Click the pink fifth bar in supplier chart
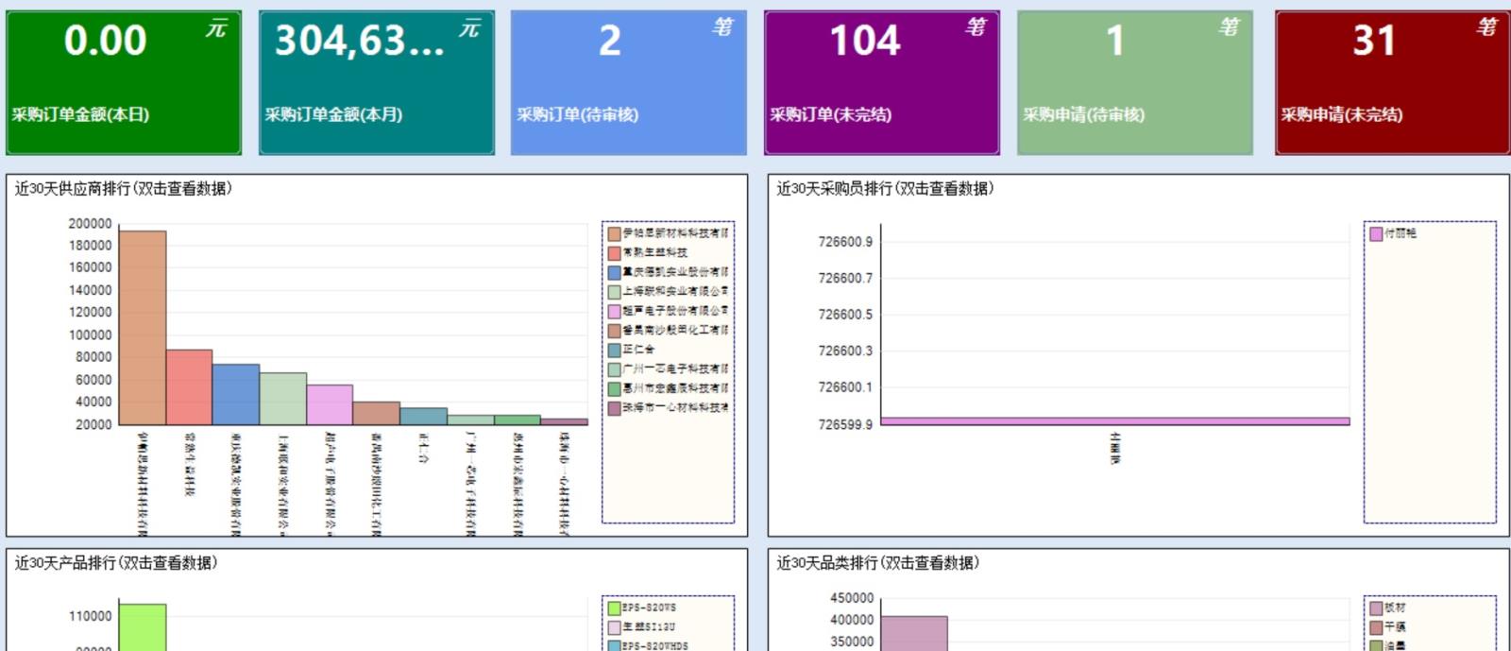This screenshot has height=651, width=1511. [x=330, y=404]
